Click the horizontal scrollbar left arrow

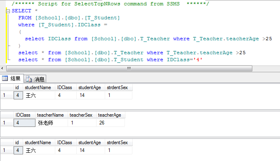(x=2, y=68)
